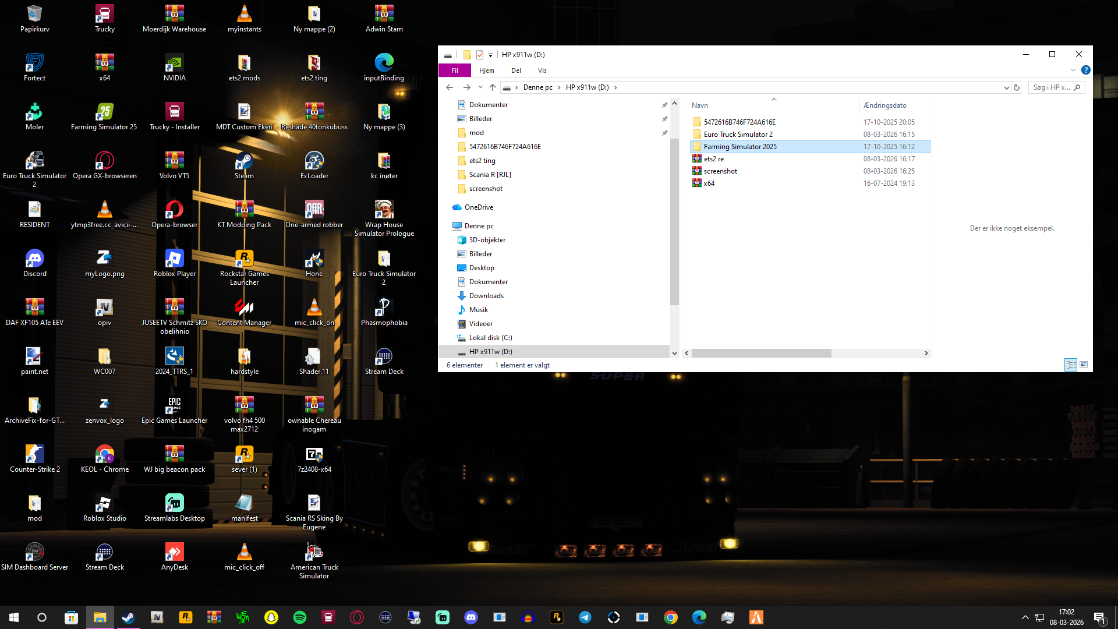The image size is (1118, 629).
Task: Switch to the large icons view toggle
Action: tap(1084, 365)
